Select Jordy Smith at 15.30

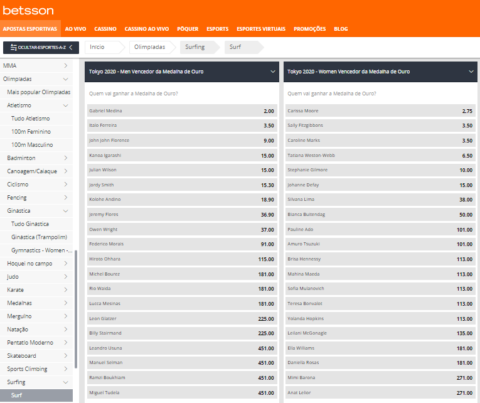point(182,185)
